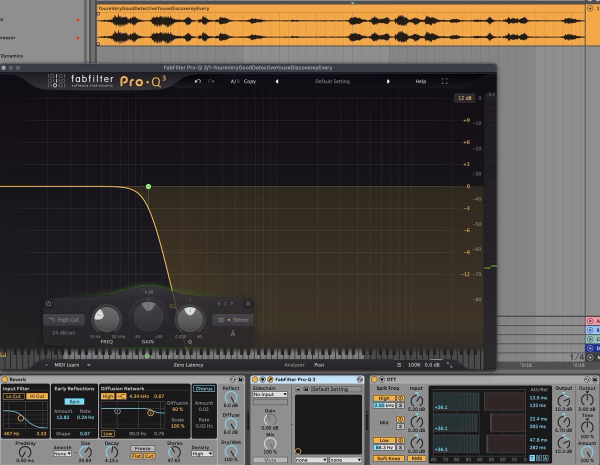Click the GAIN knob in band panel
This screenshot has height=465, width=600.
tap(148, 316)
